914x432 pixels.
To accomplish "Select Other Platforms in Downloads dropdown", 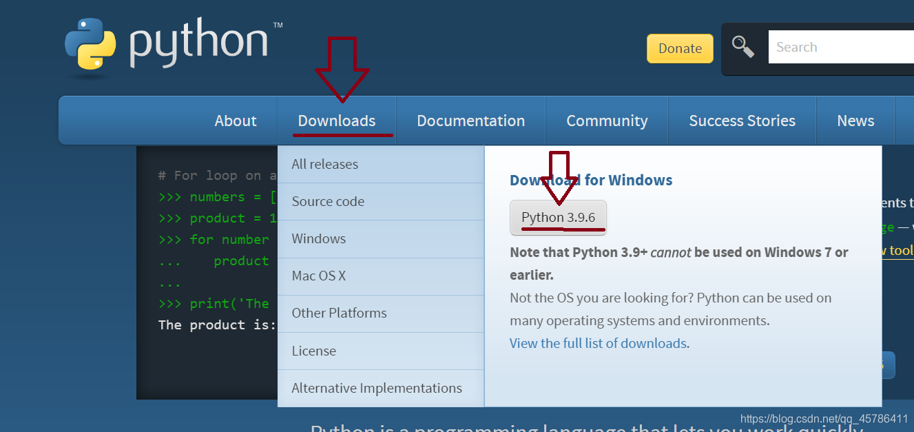I will pyautogui.click(x=381, y=313).
